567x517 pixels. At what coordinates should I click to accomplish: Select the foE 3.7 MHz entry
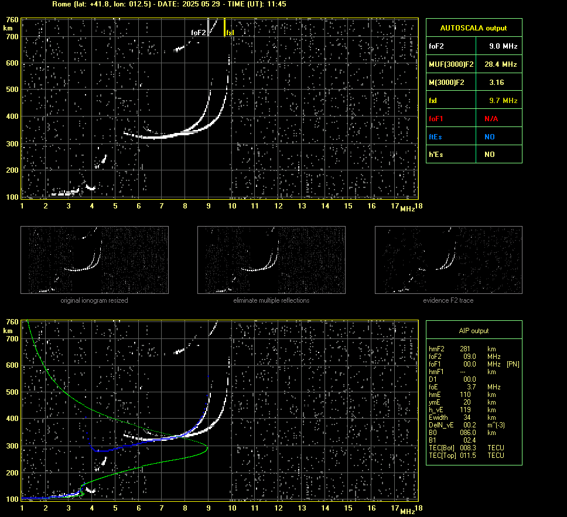point(464,387)
